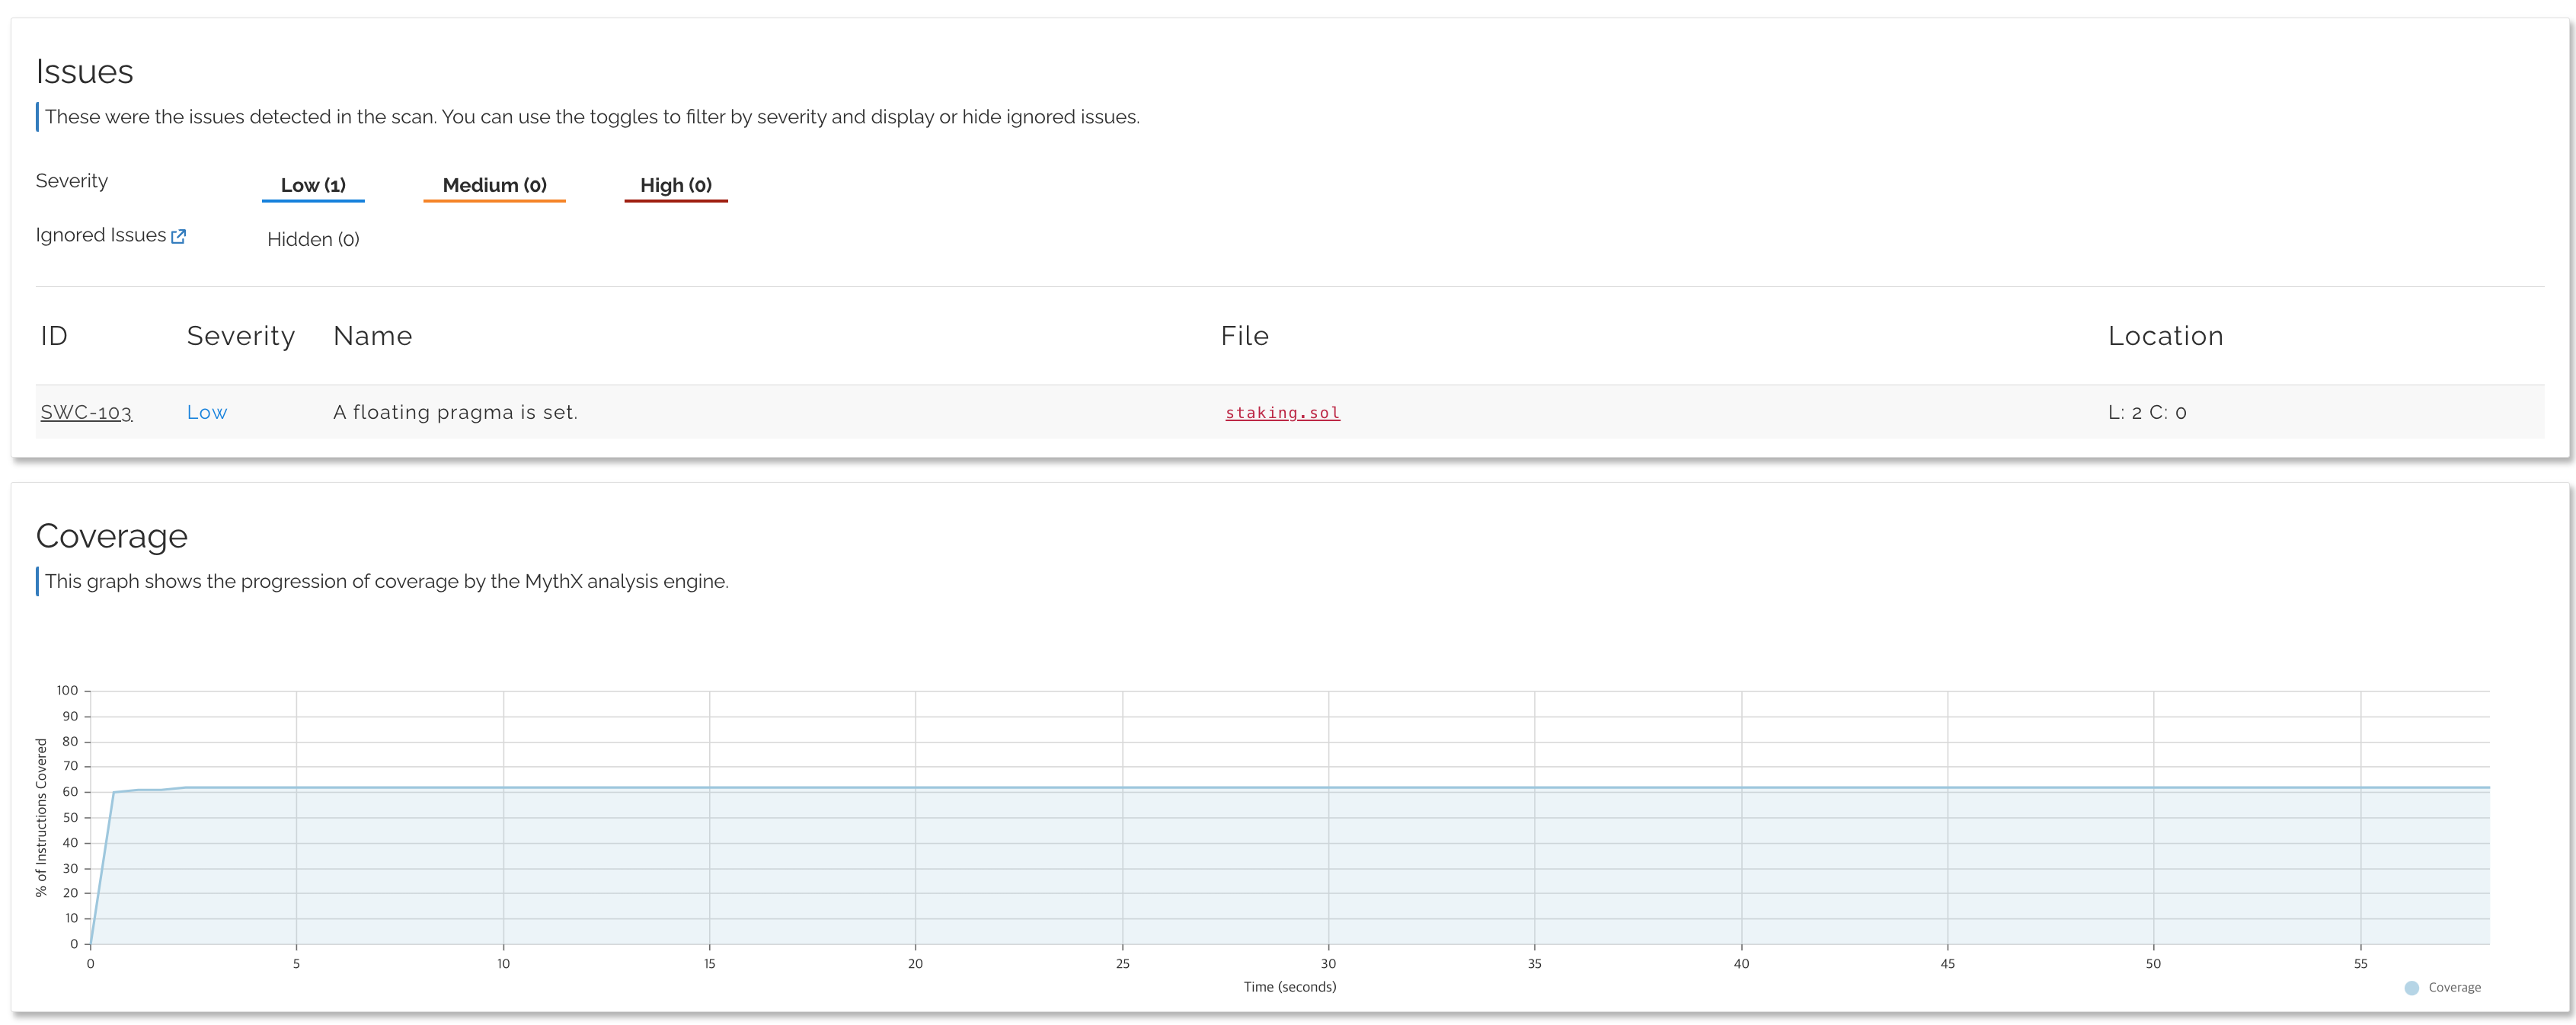The width and height of the screenshot is (2576, 1025).
Task: Toggle the Coverage legend dot
Action: click(2411, 988)
